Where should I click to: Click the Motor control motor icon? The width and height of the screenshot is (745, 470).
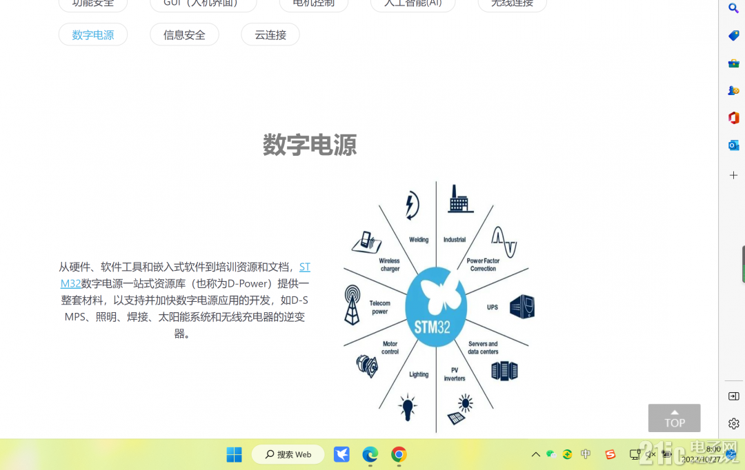click(367, 366)
